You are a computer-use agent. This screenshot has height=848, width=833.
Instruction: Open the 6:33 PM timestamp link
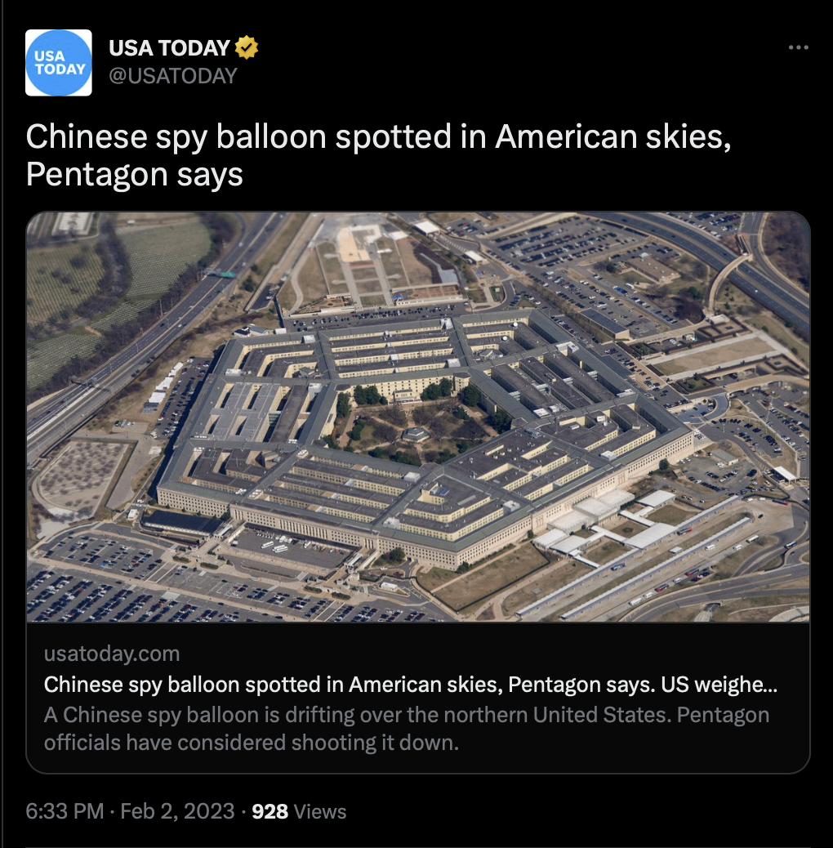65,811
